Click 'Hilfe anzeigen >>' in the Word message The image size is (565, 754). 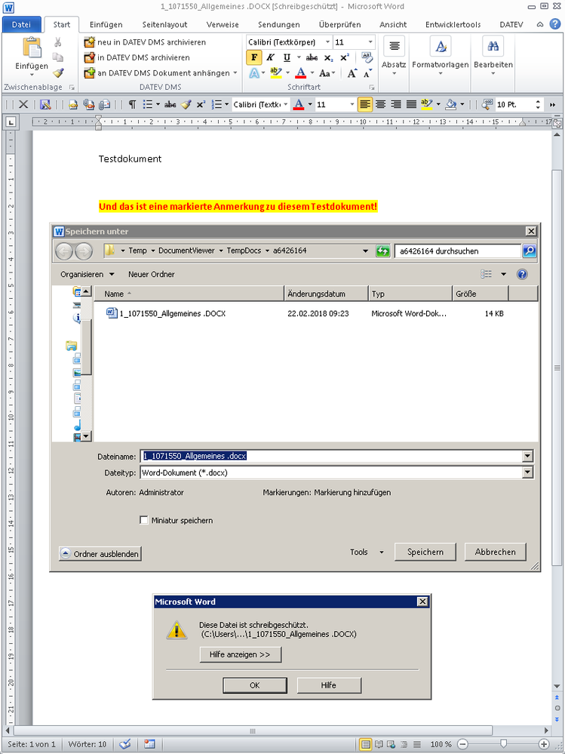point(240,654)
